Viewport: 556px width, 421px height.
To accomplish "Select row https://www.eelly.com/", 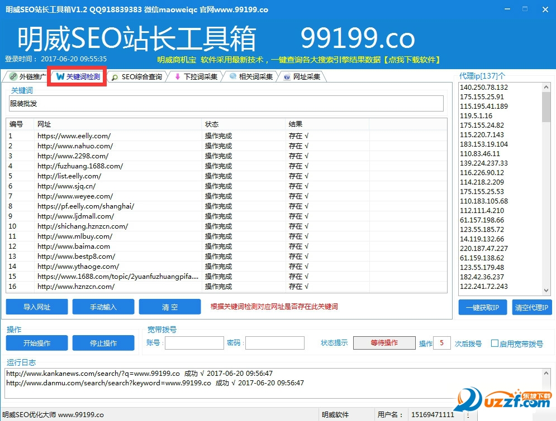I will [x=226, y=136].
